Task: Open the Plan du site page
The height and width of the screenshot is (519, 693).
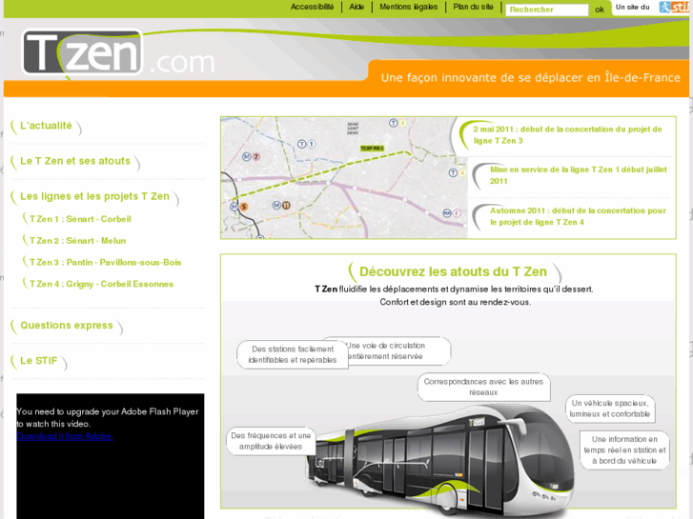Action: [473, 7]
